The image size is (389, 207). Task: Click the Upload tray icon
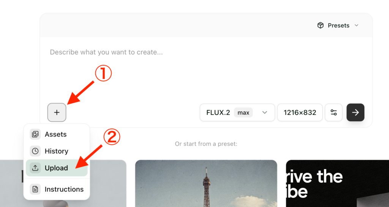pos(35,168)
